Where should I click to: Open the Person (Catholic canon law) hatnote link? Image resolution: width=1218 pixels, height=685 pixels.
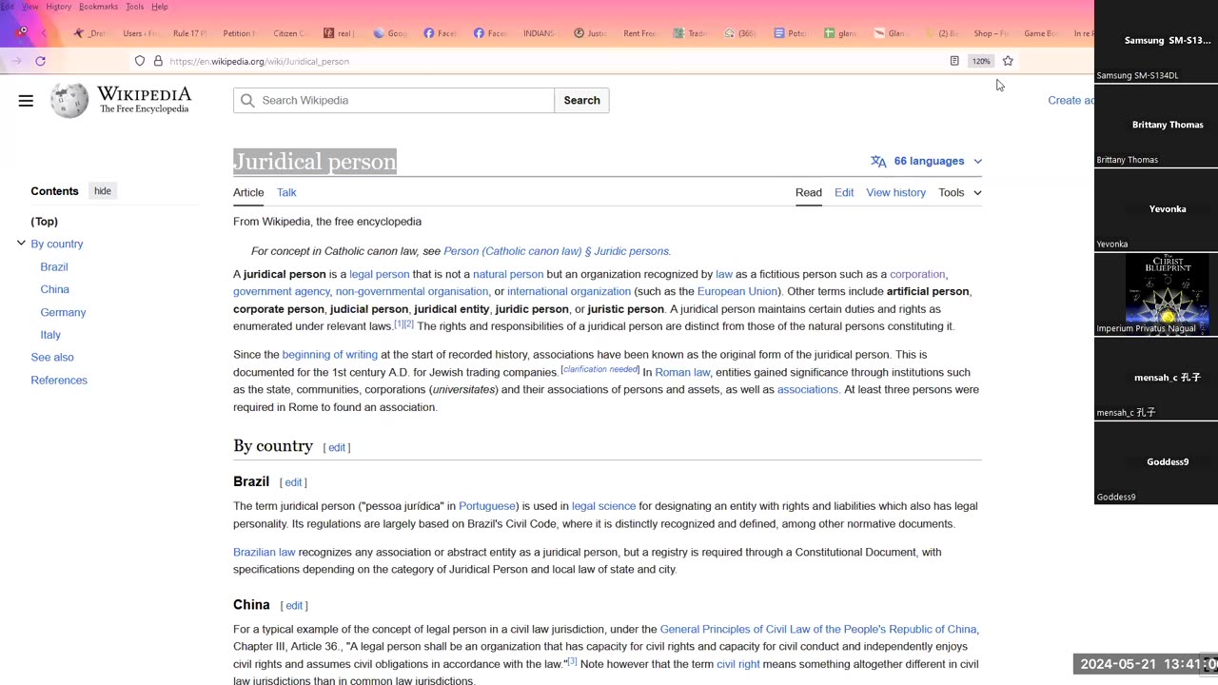point(557,251)
